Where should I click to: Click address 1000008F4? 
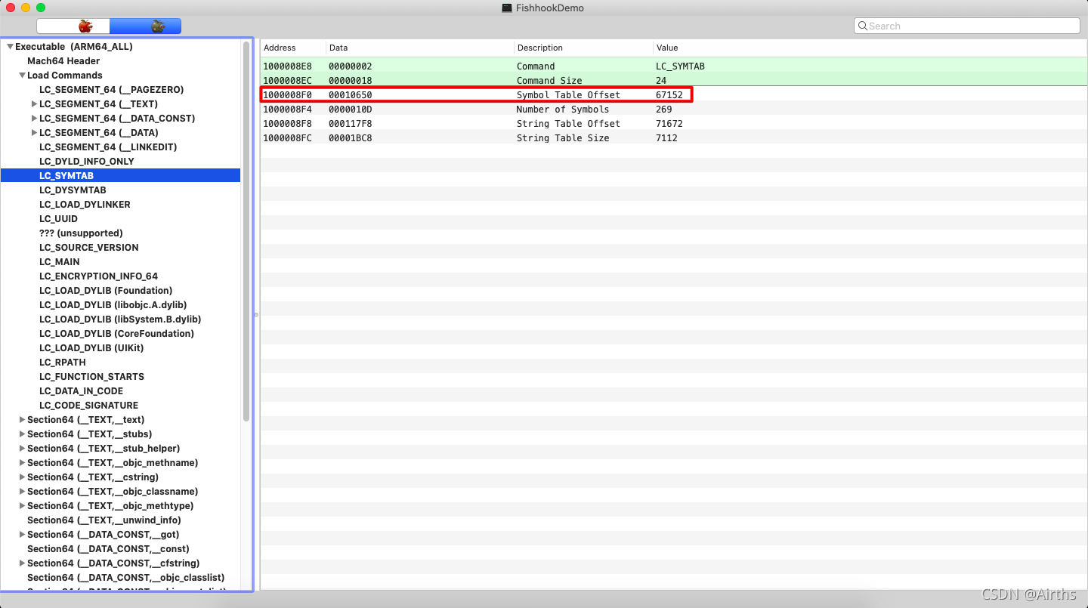tap(288, 110)
